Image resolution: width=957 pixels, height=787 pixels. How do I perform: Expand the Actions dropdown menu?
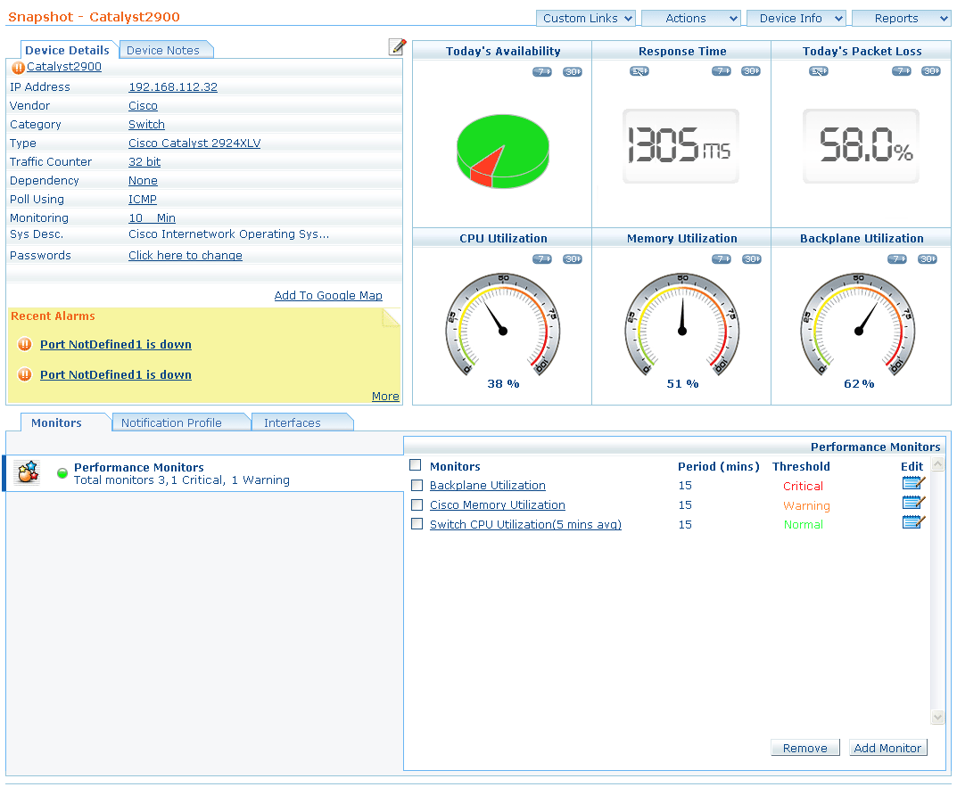point(691,18)
